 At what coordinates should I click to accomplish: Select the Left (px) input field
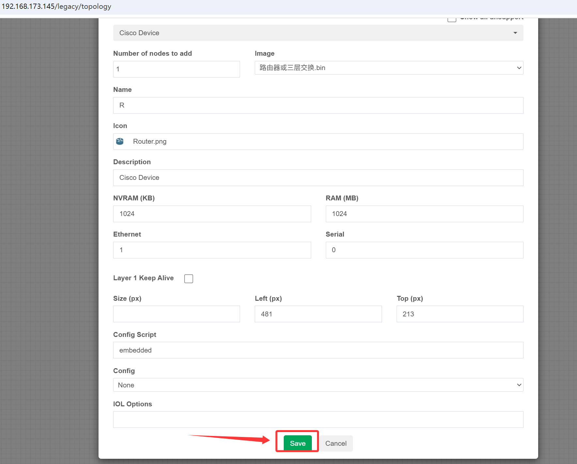click(318, 314)
